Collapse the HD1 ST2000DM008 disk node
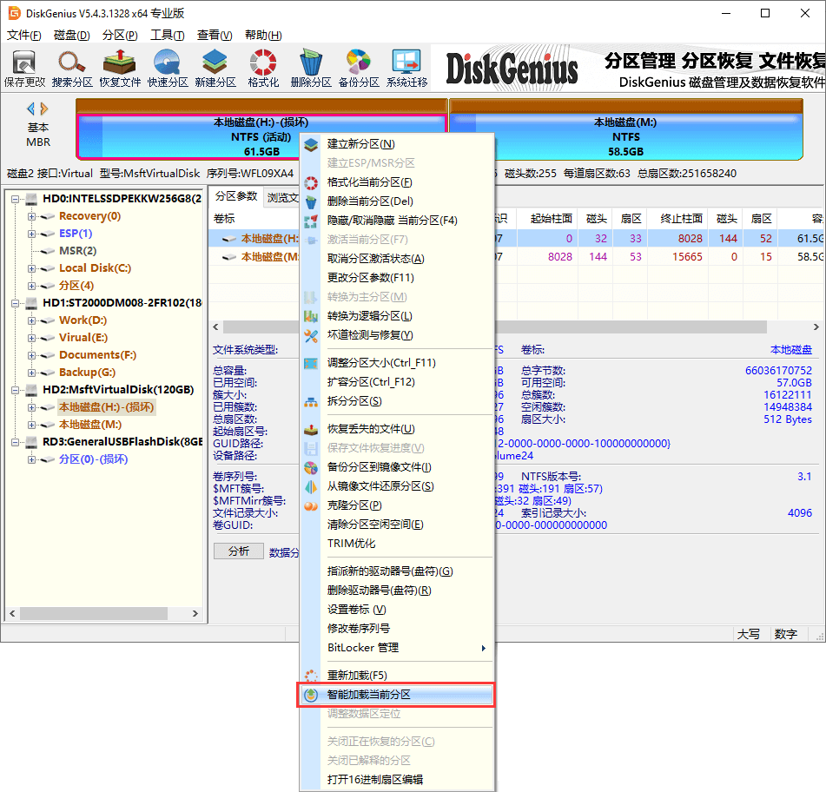This screenshot has width=826, height=792. pyautogui.click(x=15, y=303)
